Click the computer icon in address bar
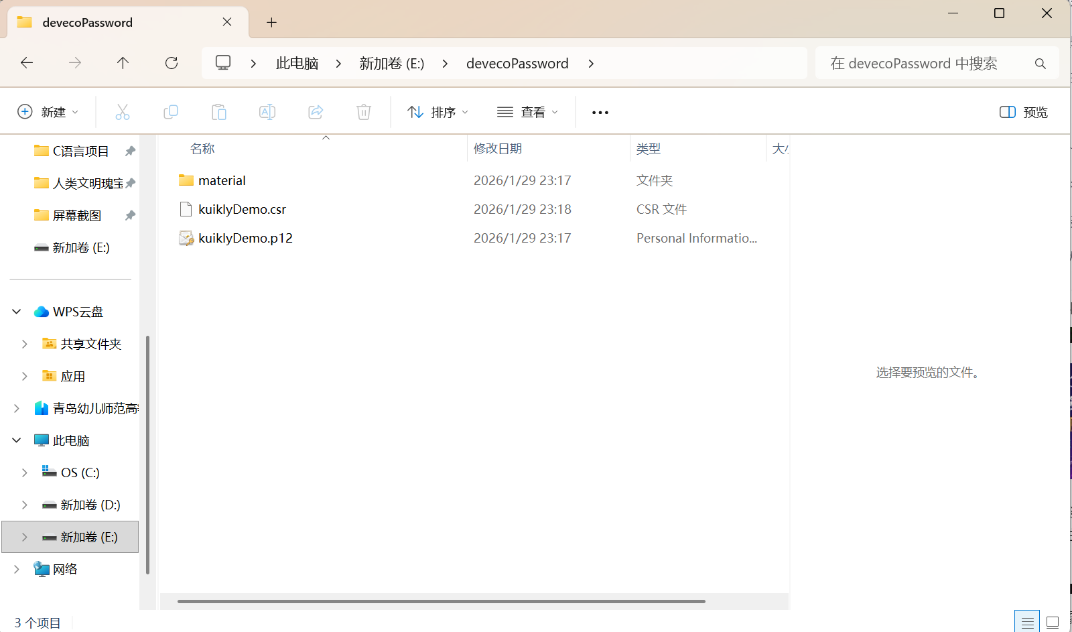 (223, 63)
